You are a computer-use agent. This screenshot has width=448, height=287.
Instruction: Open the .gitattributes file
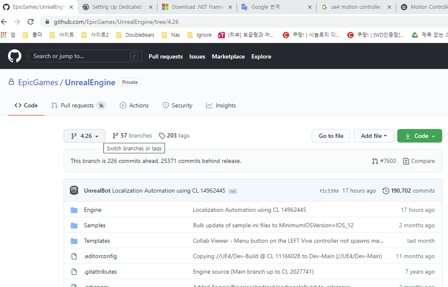click(100, 272)
